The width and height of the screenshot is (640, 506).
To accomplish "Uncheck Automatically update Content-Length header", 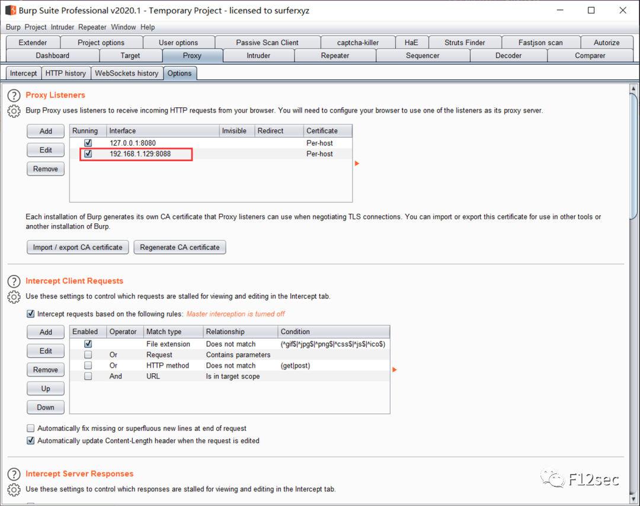I will coord(31,441).
